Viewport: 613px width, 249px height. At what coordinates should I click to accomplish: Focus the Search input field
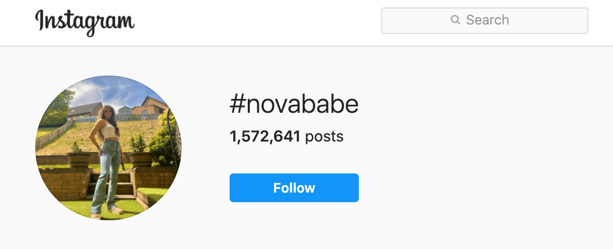tap(484, 21)
